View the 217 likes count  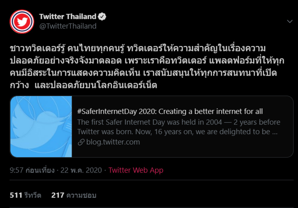click(57, 195)
